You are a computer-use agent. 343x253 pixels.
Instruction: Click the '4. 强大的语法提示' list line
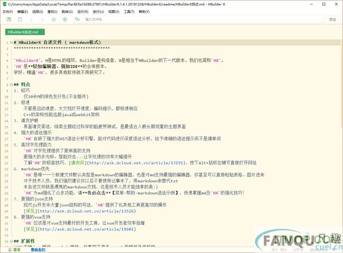[x=33, y=133]
